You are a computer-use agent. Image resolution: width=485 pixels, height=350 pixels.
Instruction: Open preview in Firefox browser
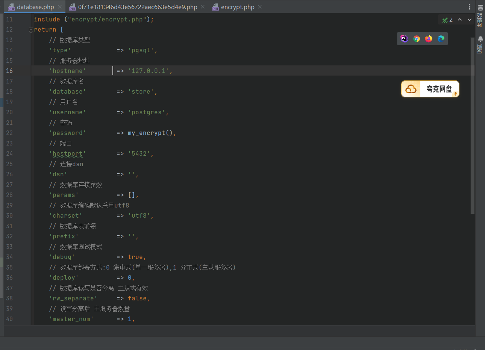[x=428, y=38]
